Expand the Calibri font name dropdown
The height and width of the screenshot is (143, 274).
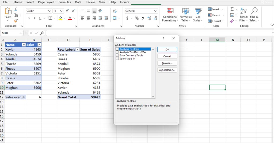tap(50, 11)
